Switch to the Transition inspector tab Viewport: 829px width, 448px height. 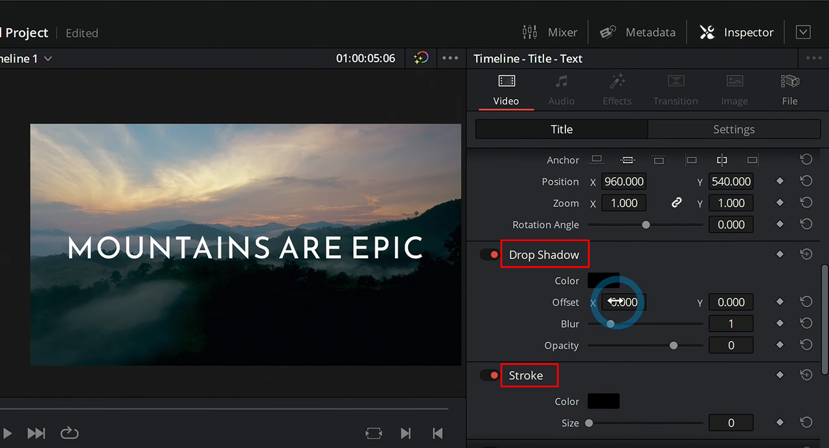(676, 89)
